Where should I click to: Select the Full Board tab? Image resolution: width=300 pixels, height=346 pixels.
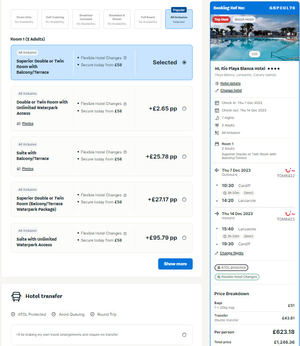[x=148, y=20]
